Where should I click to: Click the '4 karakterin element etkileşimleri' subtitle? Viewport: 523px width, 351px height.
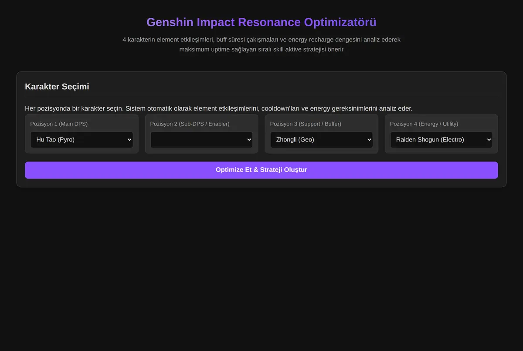click(261, 44)
